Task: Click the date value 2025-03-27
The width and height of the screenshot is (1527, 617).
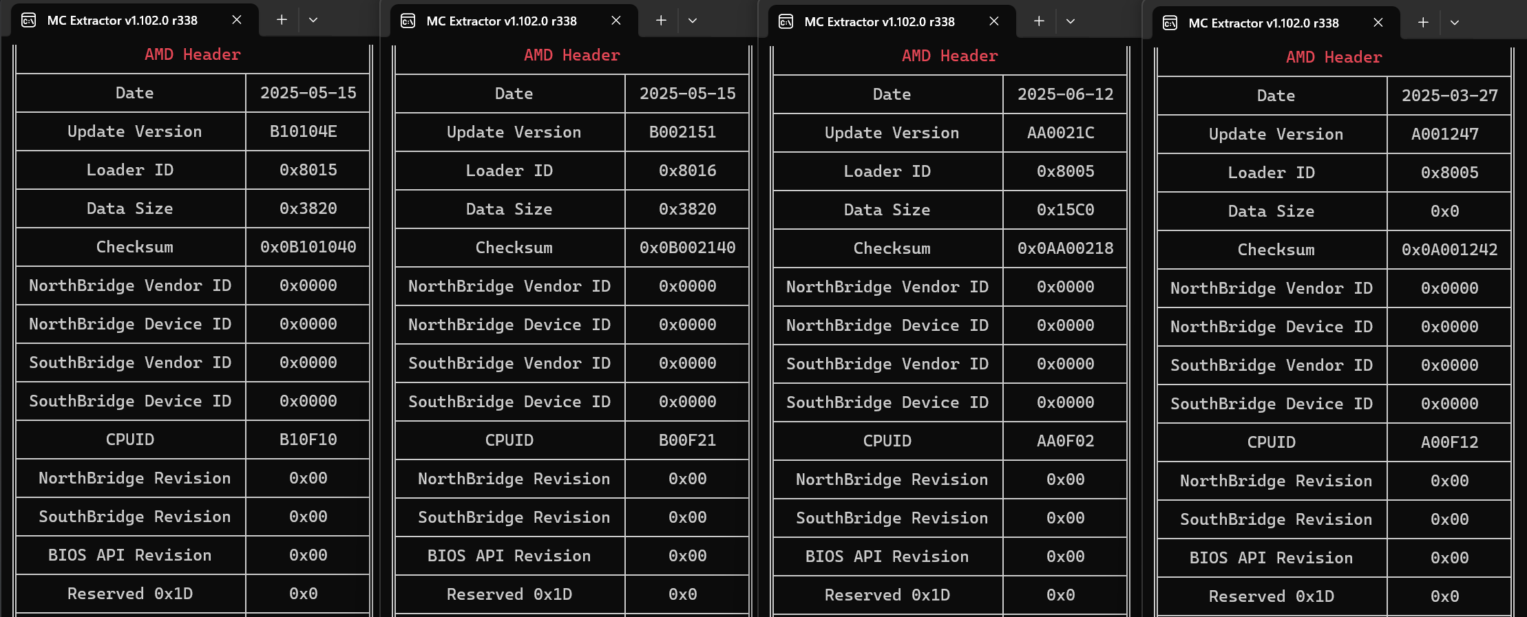Action: click(1450, 96)
